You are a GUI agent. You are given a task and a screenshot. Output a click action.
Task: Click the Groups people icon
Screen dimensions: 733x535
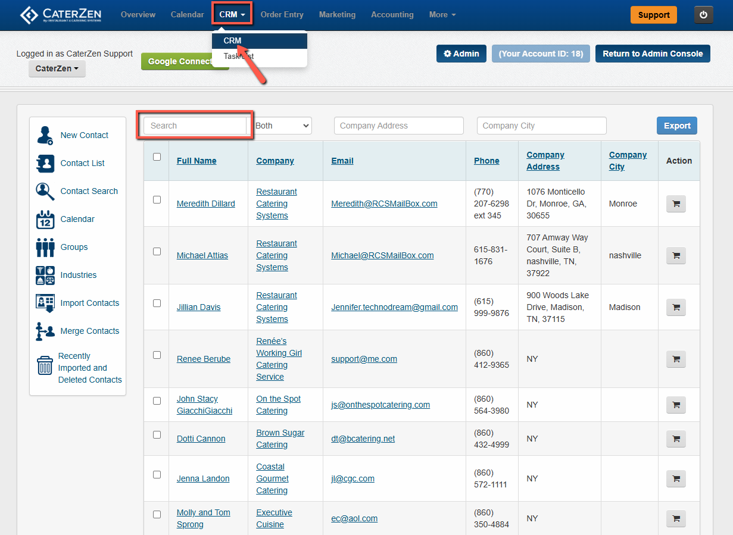pos(45,247)
